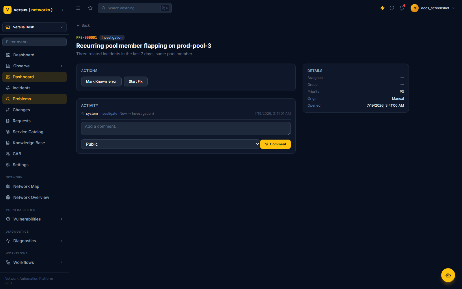Open user account menu chevron
This screenshot has width=462, height=289.
click(453, 8)
